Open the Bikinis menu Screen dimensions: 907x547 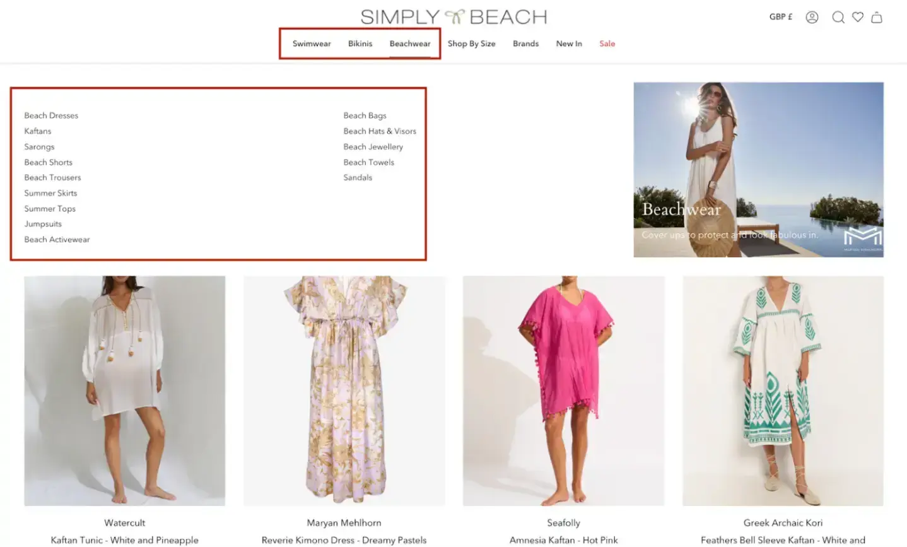[x=360, y=44]
